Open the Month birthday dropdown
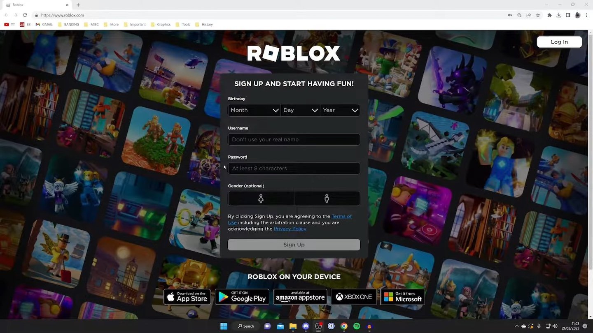Viewport: 593px width, 333px height. [254, 110]
